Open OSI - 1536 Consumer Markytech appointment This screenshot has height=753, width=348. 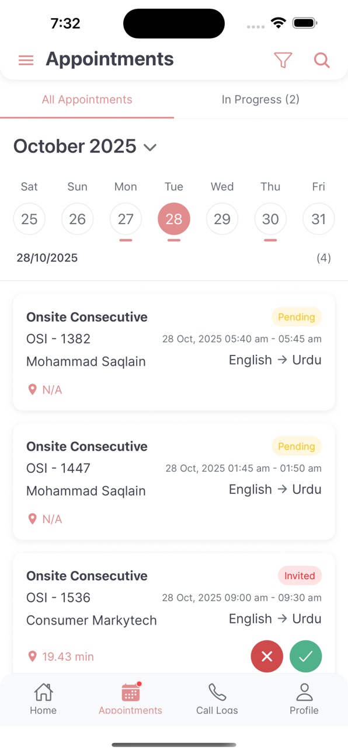tap(174, 613)
